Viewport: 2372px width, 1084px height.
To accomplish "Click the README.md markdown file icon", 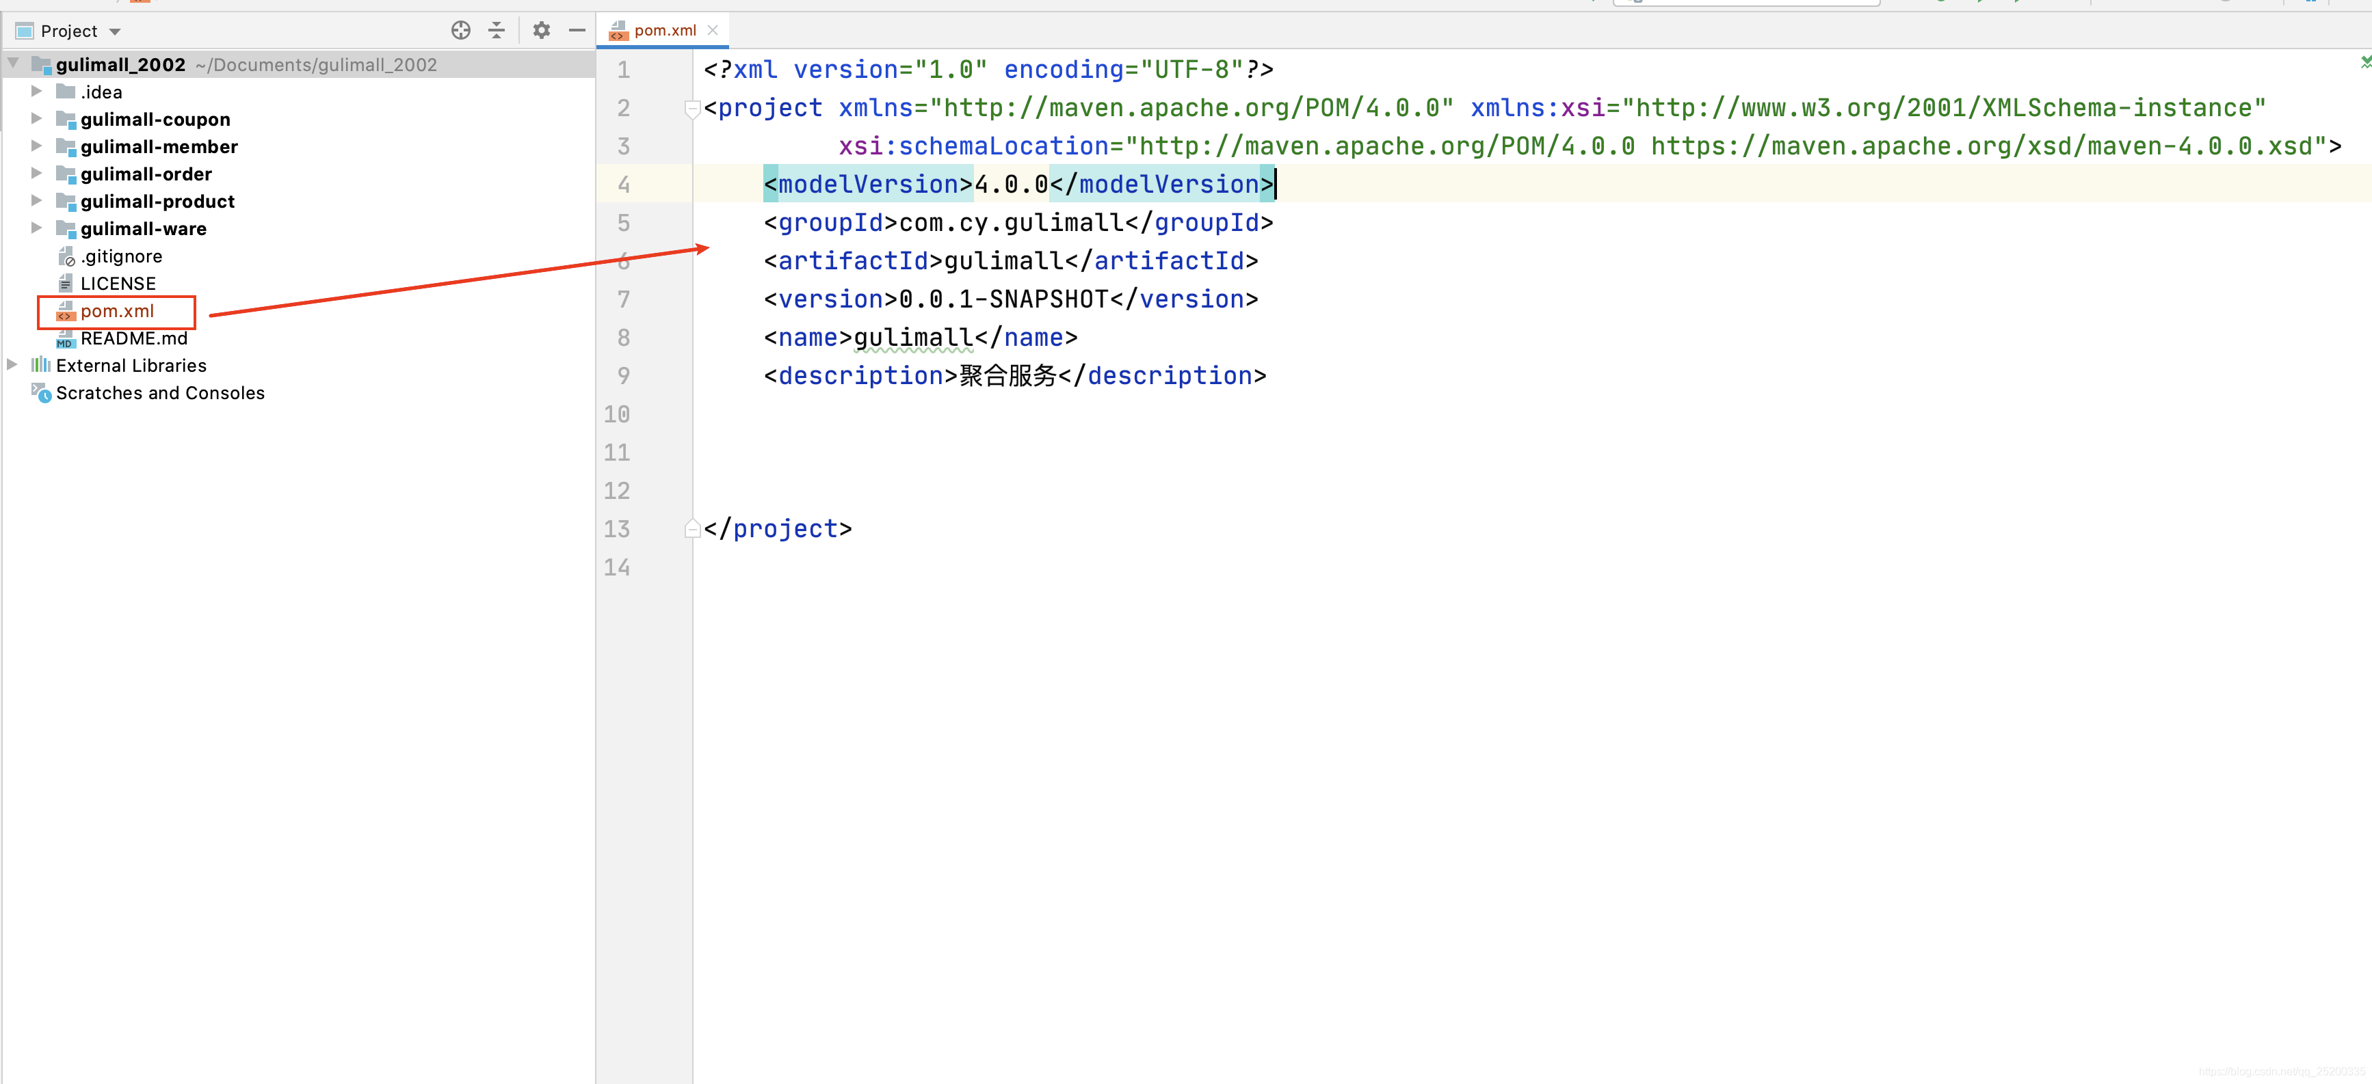I will (x=66, y=338).
